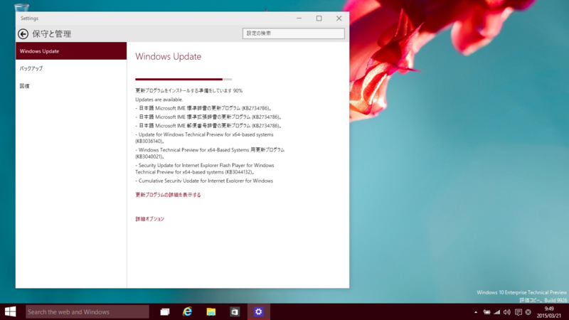Open the taskbar clock showing 9:49

pyautogui.click(x=548, y=312)
